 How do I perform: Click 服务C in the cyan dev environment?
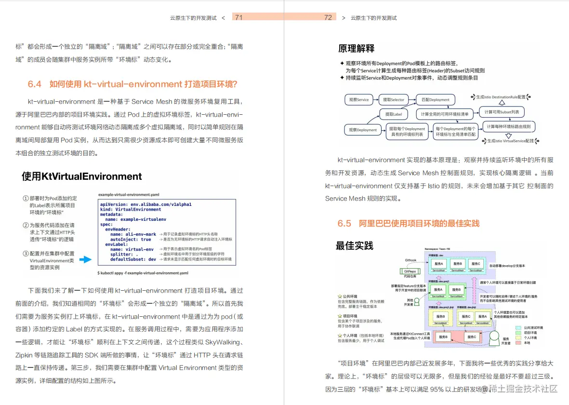[x=476, y=264]
